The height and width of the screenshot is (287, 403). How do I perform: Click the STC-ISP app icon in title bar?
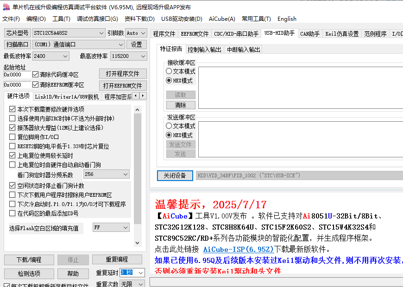[6, 7]
